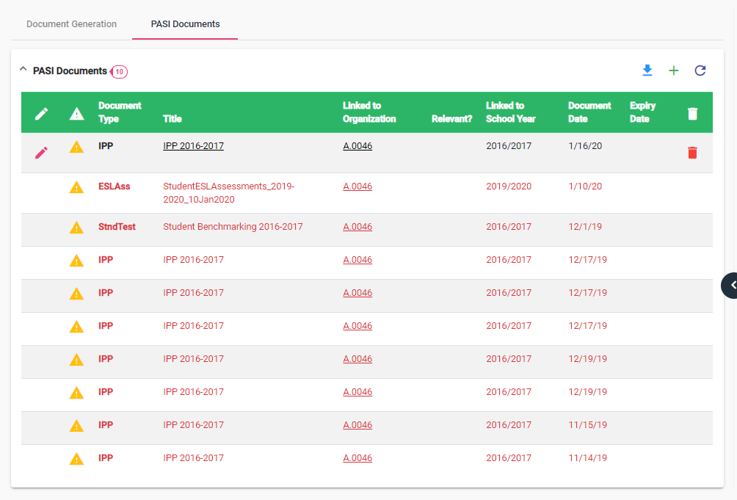Switch to the Document Generation tab

pyautogui.click(x=71, y=24)
